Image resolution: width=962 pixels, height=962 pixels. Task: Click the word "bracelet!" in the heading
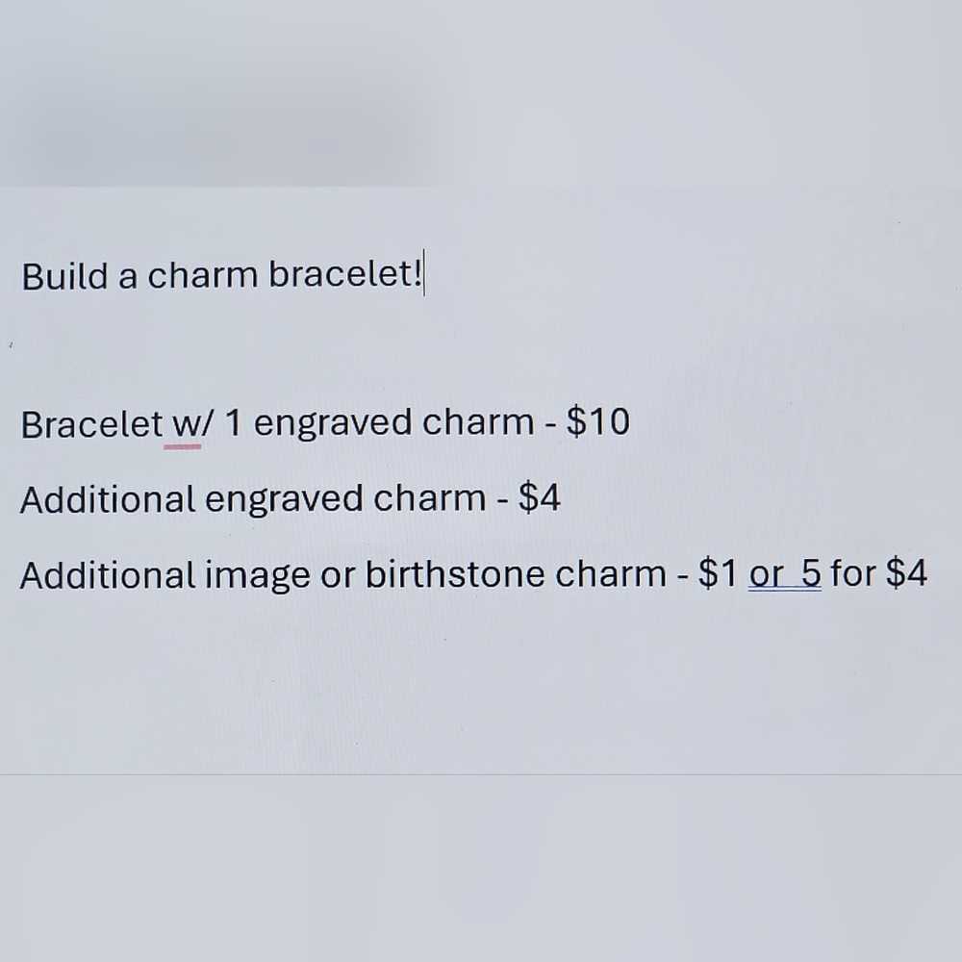tap(344, 276)
